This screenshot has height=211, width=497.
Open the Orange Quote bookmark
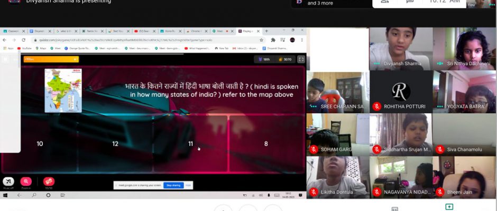[78, 49]
